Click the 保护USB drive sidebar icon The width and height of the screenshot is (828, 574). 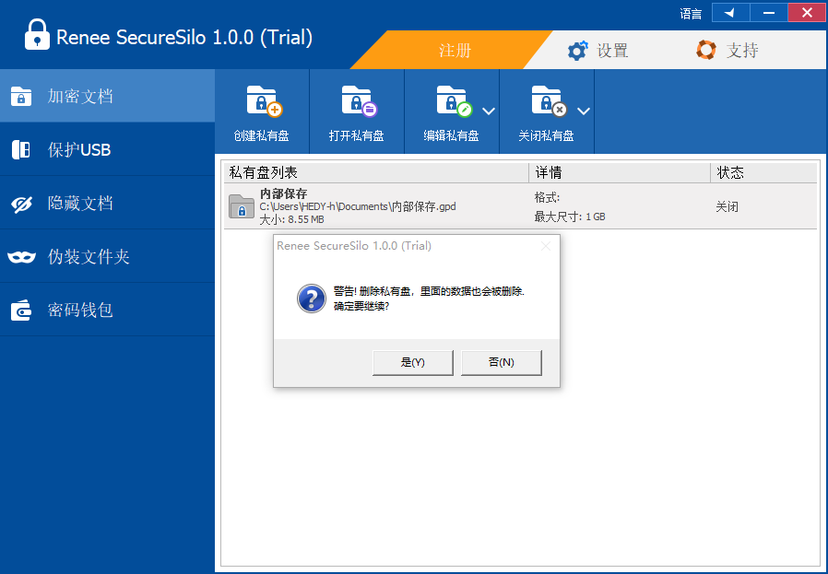(21, 150)
